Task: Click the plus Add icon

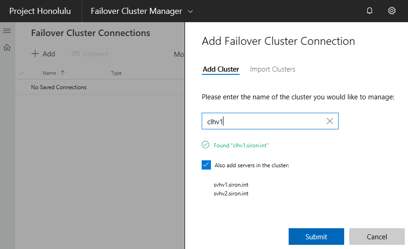Action: 35,54
